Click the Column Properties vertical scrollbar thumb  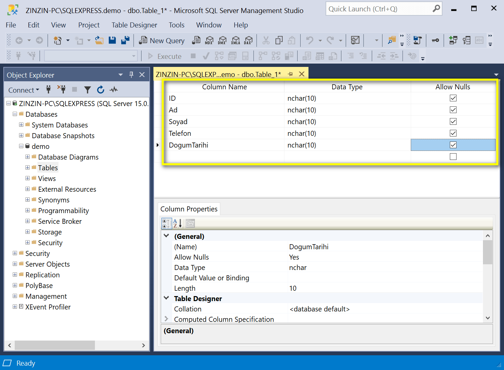tap(488, 253)
